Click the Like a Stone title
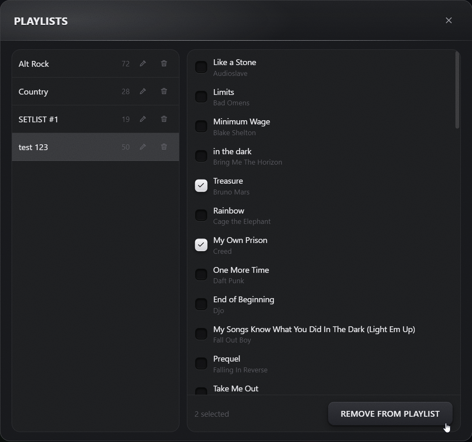 pos(235,62)
